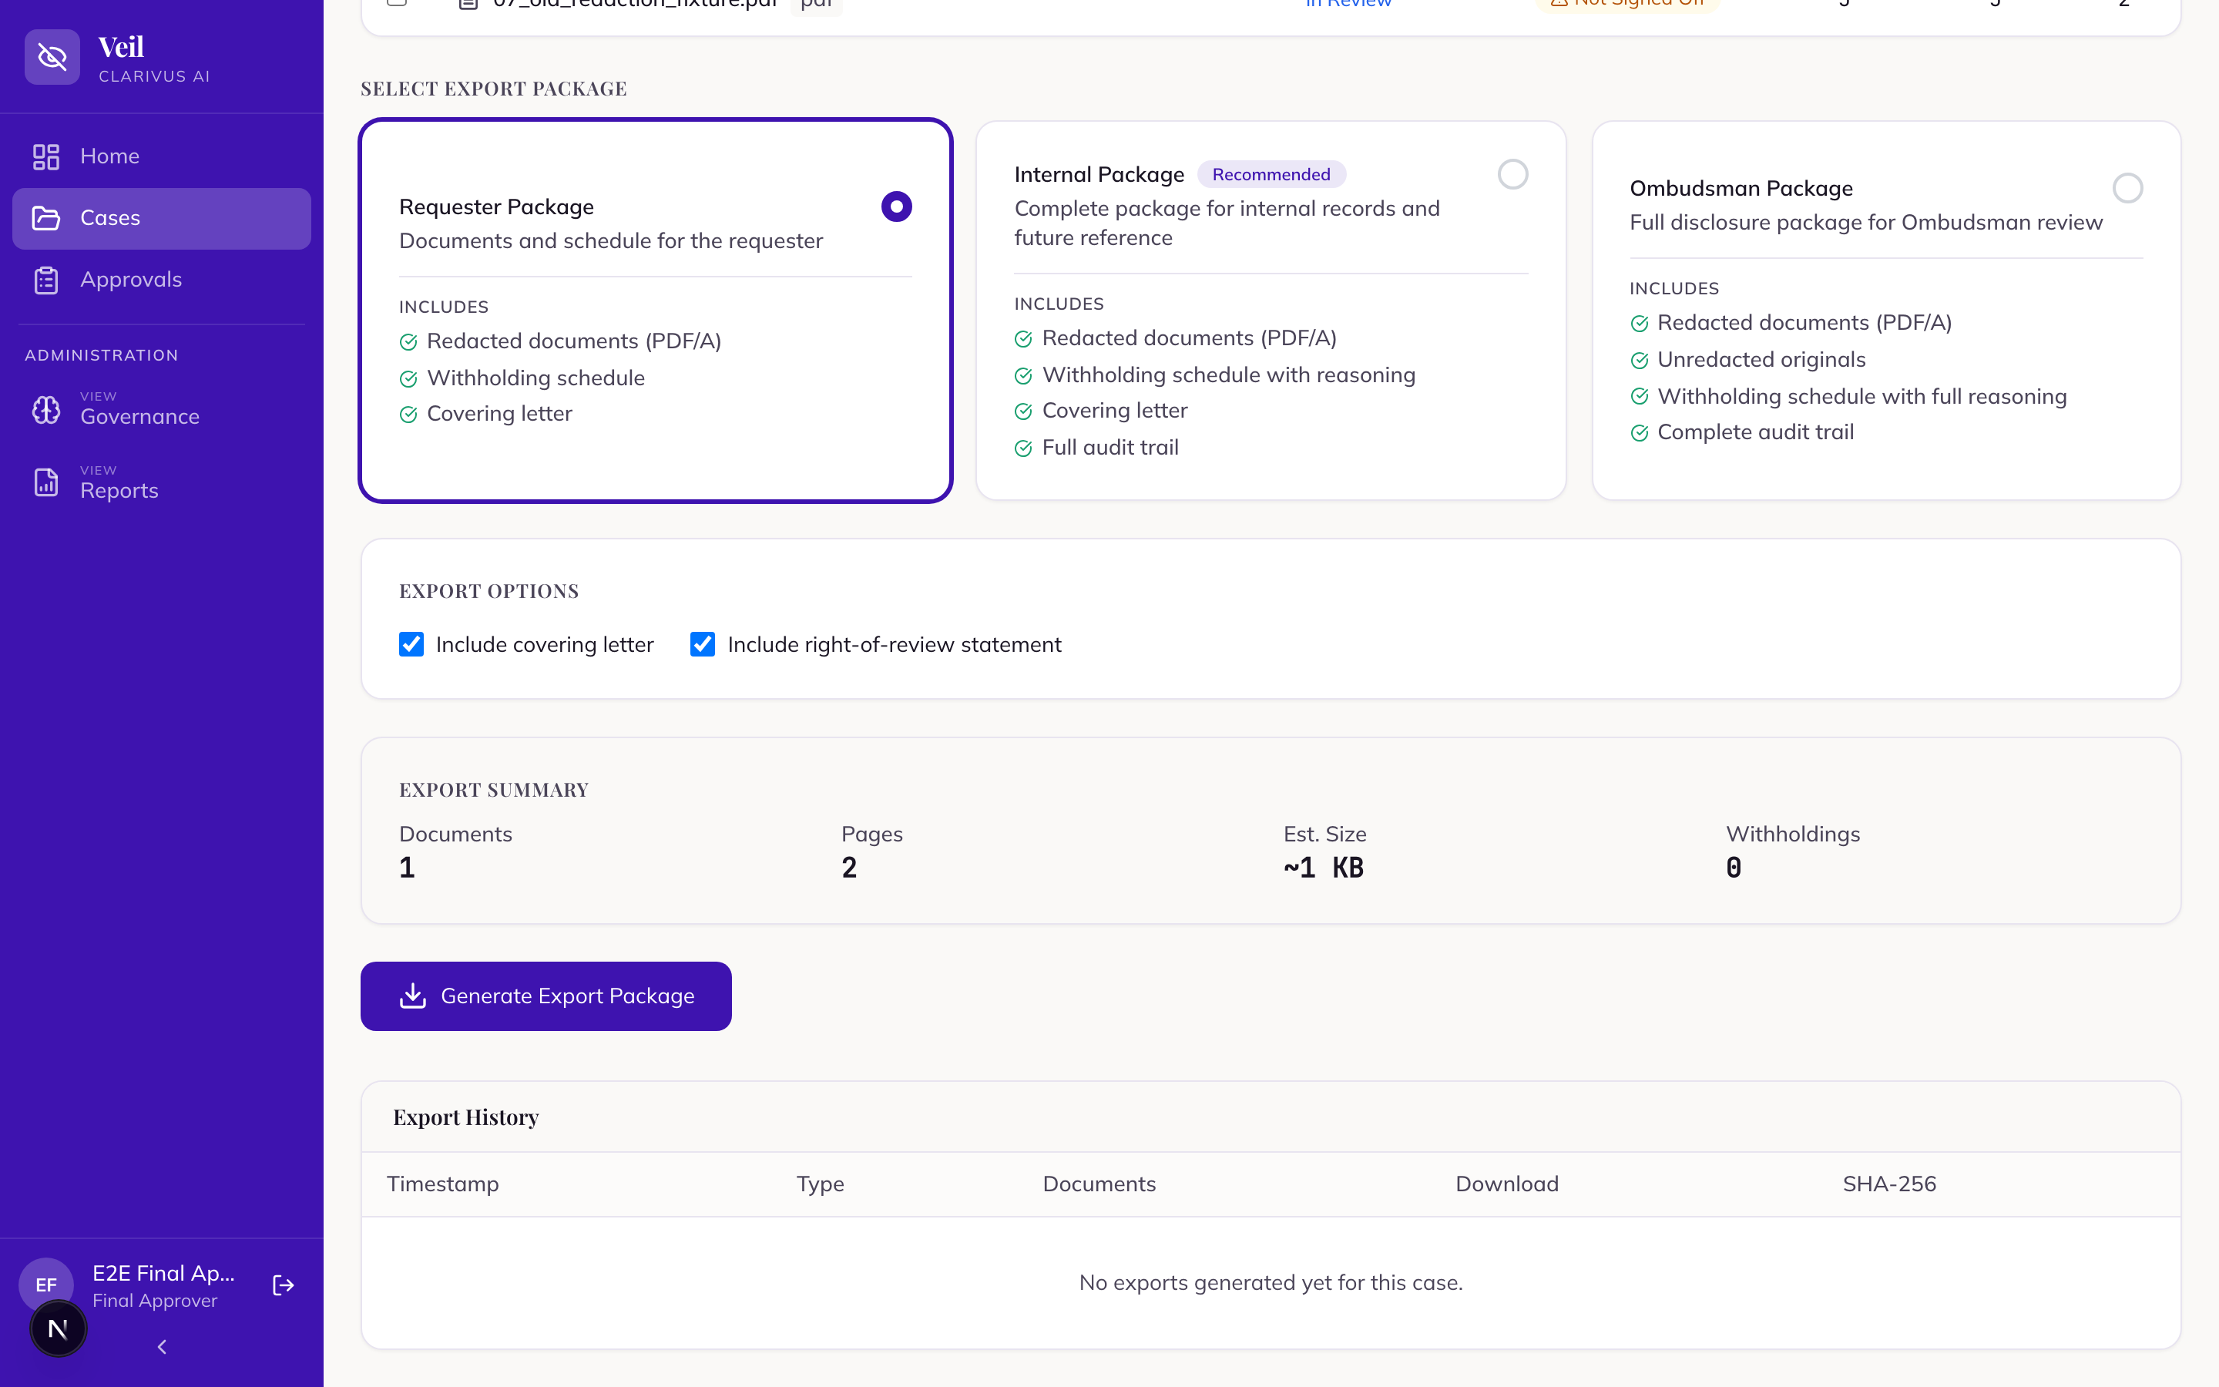Click the Home dashboard grid icon
The height and width of the screenshot is (1387, 2219).
[x=46, y=157]
